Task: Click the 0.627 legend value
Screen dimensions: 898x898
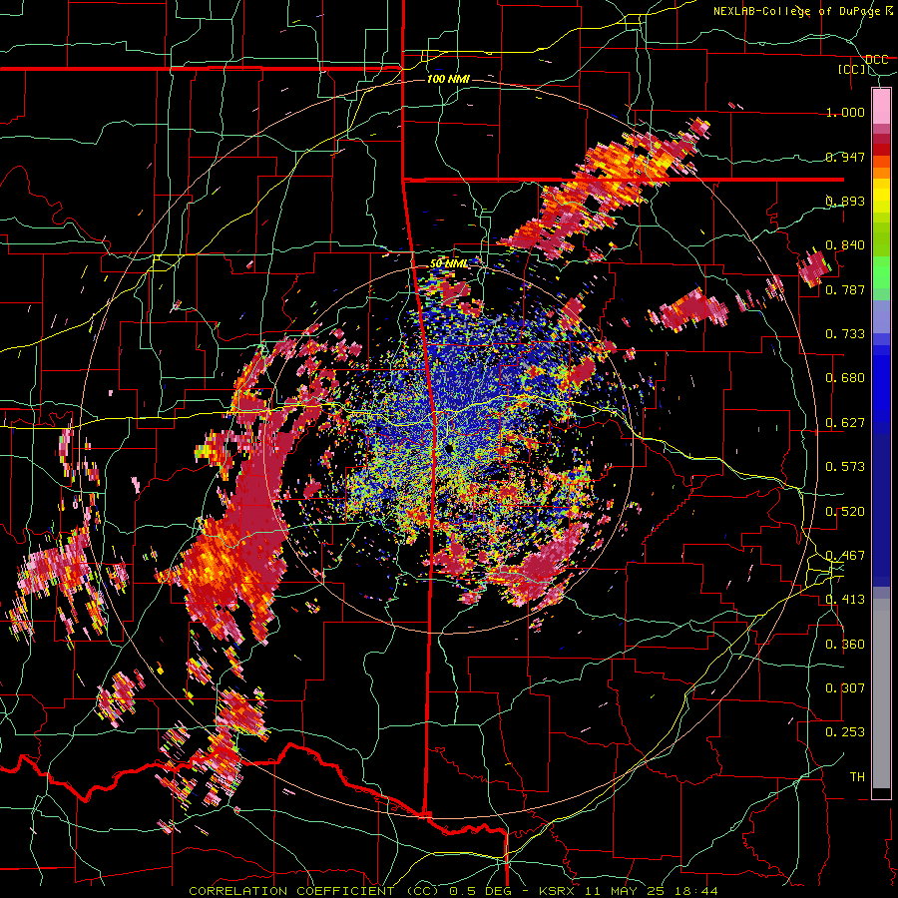Action: point(845,423)
